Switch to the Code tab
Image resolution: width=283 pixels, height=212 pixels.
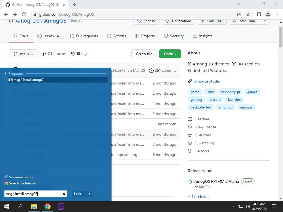(x=21, y=36)
